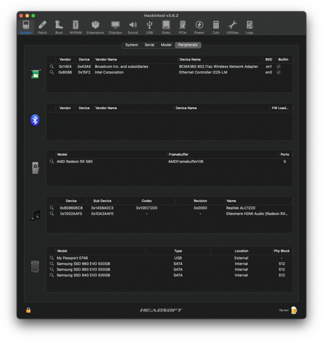Click the audio music note icon
This screenshot has height=341, width=323.
click(36, 216)
